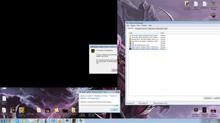The height and width of the screenshot is (123, 220).
Task: Click the Physical Memory entry in the status bar
Action: coord(160,103)
